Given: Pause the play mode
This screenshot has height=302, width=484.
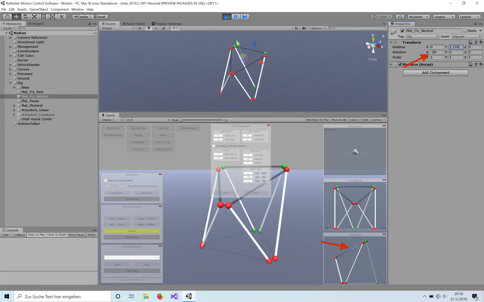Looking at the screenshot, I should coord(236,17).
